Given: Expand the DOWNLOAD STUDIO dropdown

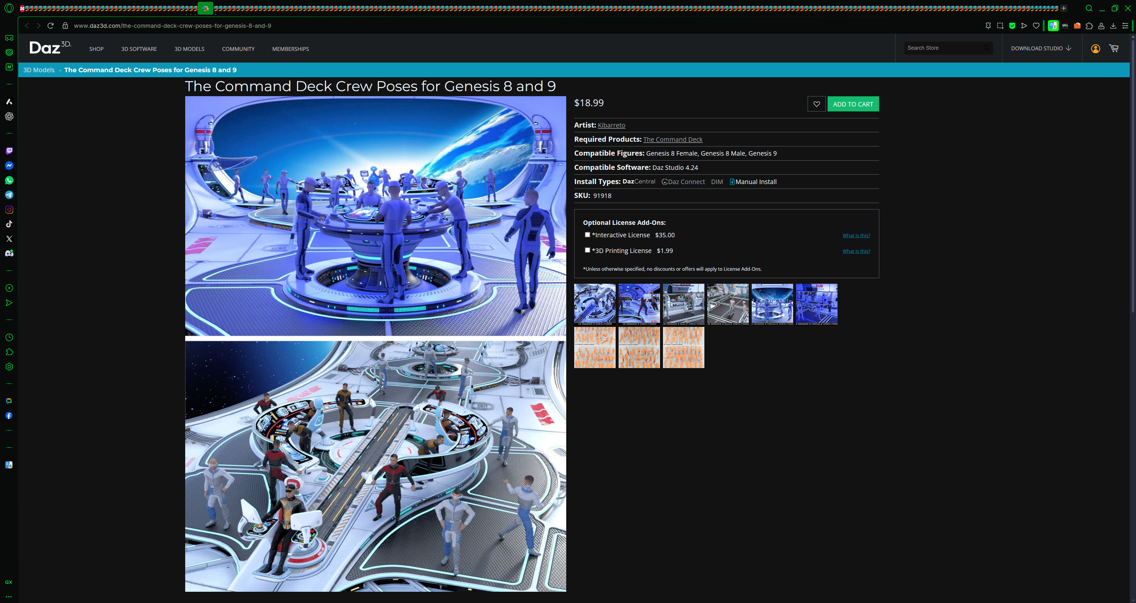Looking at the screenshot, I should pos(1041,48).
